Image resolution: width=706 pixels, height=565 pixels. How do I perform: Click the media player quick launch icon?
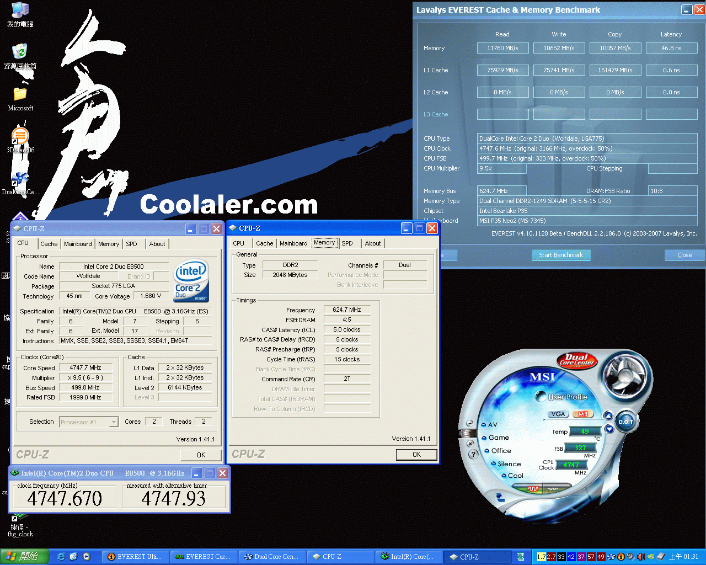click(86, 557)
